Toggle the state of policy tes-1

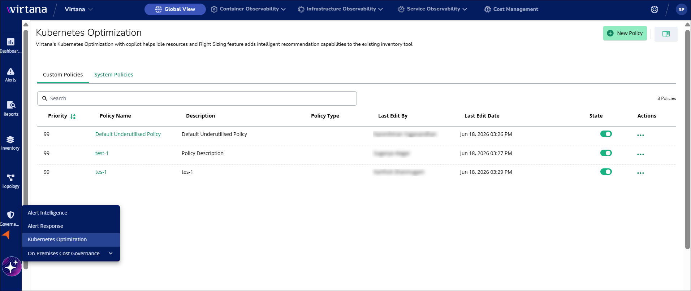(x=606, y=172)
